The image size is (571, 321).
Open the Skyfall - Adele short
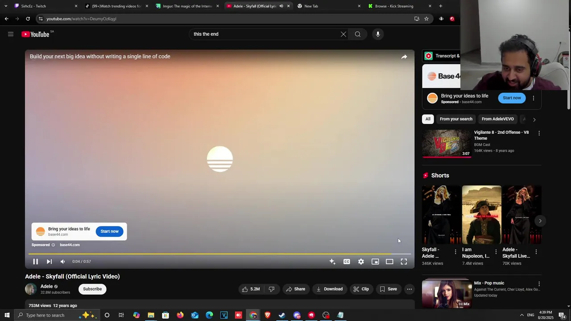(x=442, y=215)
